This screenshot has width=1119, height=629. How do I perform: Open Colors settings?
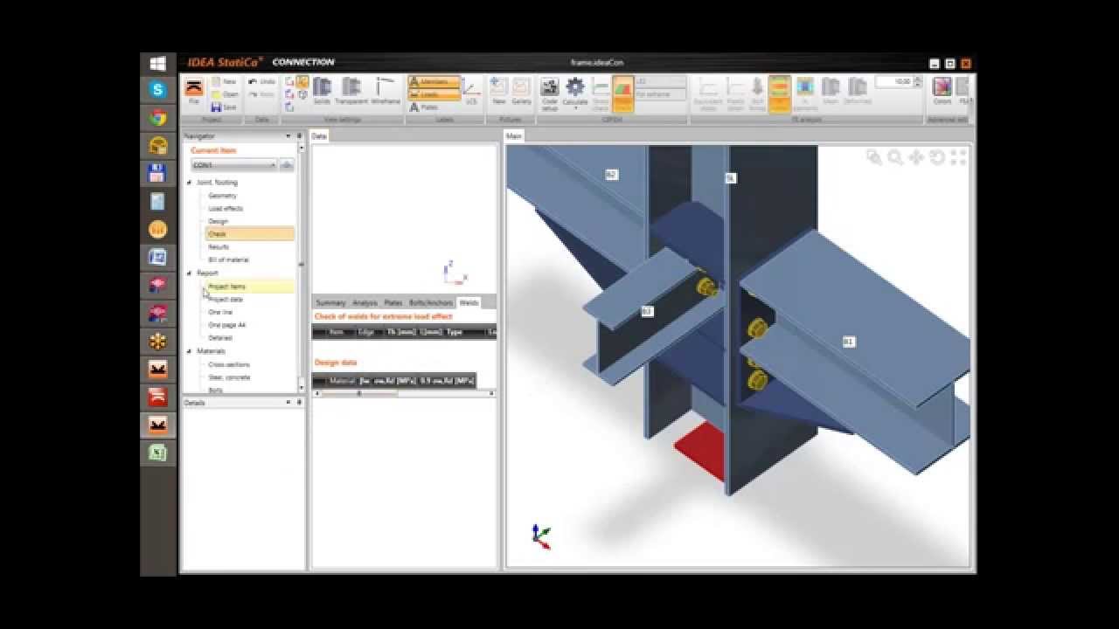click(942, 91)
